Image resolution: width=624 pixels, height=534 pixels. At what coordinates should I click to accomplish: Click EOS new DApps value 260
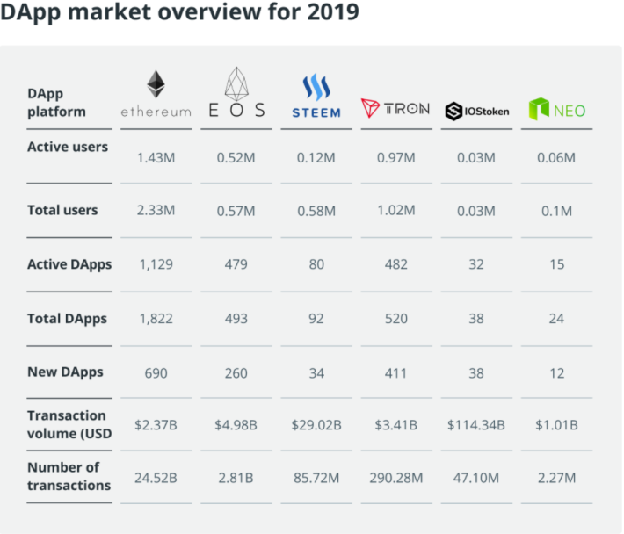pyautogui.click(x=236, y=373)
